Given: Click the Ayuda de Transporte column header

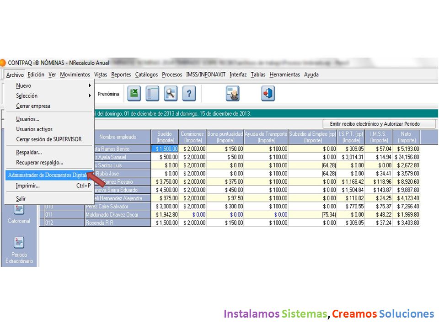Looking at the screenshot, I should point(266,137).
